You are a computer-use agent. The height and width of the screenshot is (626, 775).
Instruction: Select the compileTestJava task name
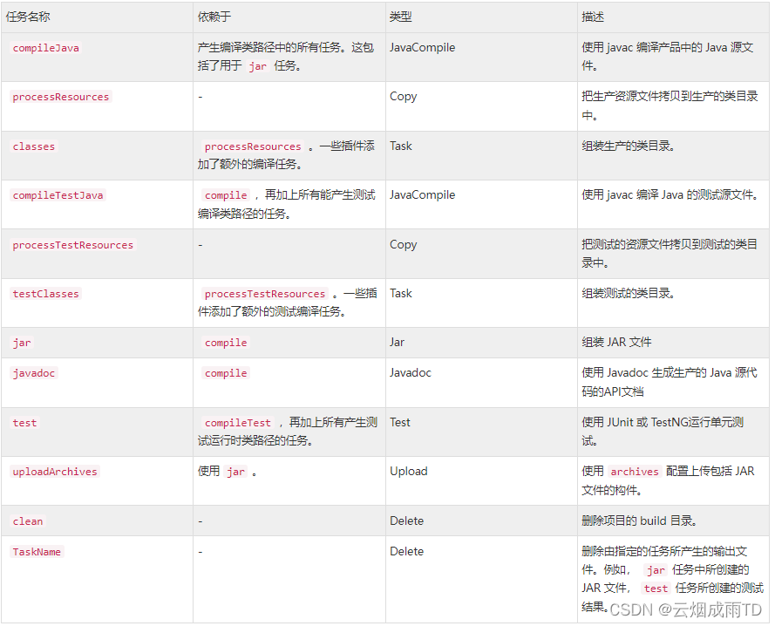point(58,195)
